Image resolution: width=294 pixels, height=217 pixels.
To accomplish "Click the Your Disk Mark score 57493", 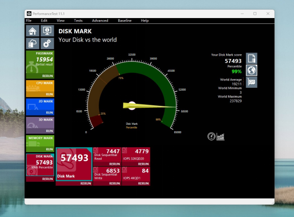I will [x=233, y=61].
